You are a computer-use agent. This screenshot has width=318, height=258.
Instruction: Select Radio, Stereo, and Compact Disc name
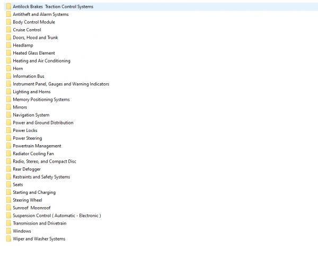click(45, 162)
